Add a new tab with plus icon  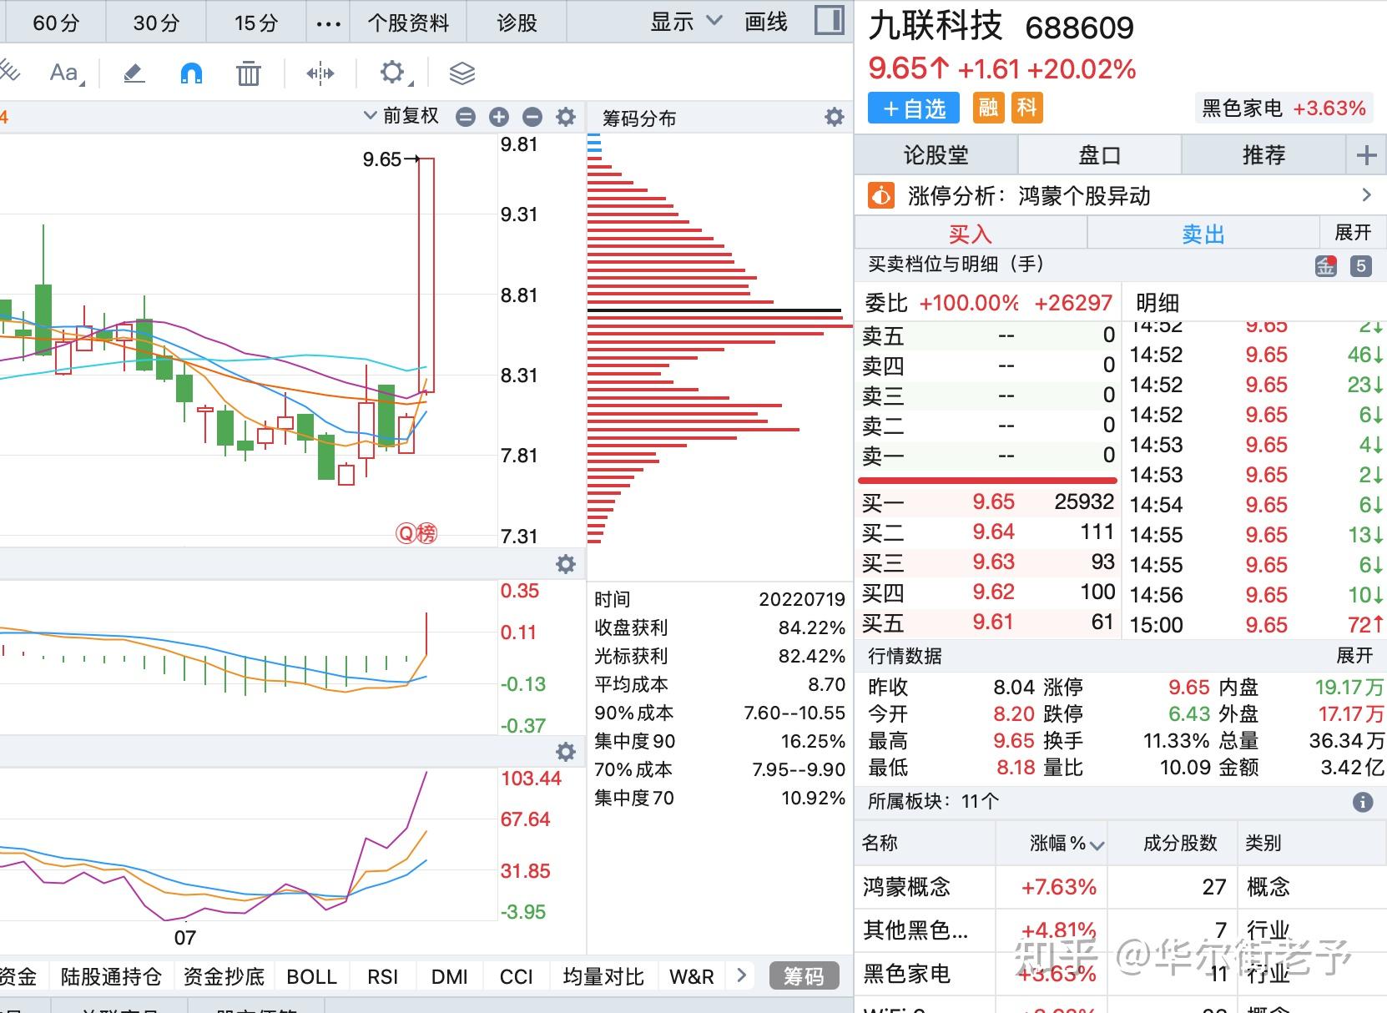tap(1367, 155)
